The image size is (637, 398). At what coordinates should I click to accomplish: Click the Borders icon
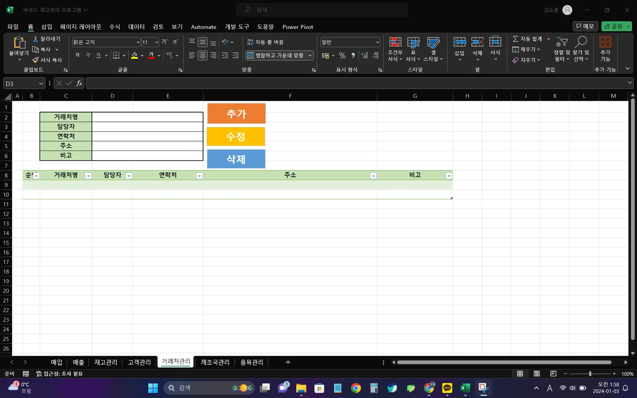(x=116, y=55)
